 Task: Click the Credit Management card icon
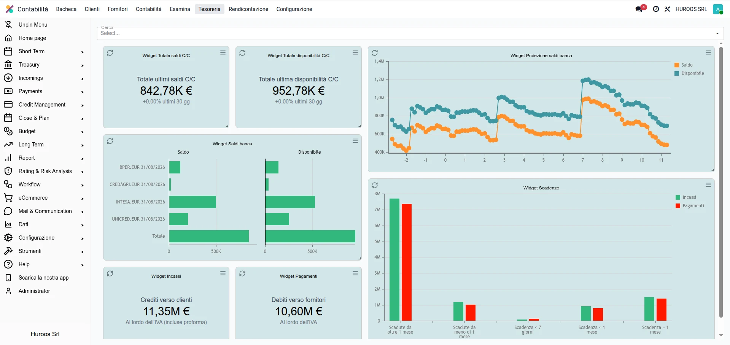(8, 105)
